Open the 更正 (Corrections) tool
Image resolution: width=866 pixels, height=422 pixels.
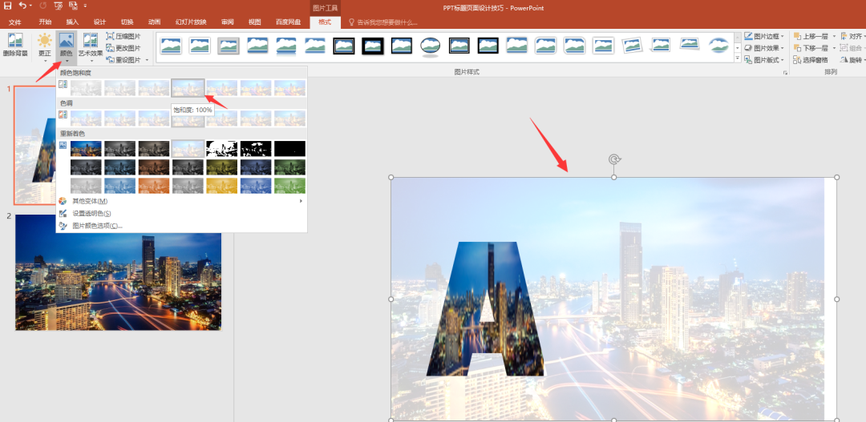click(44, 45)
